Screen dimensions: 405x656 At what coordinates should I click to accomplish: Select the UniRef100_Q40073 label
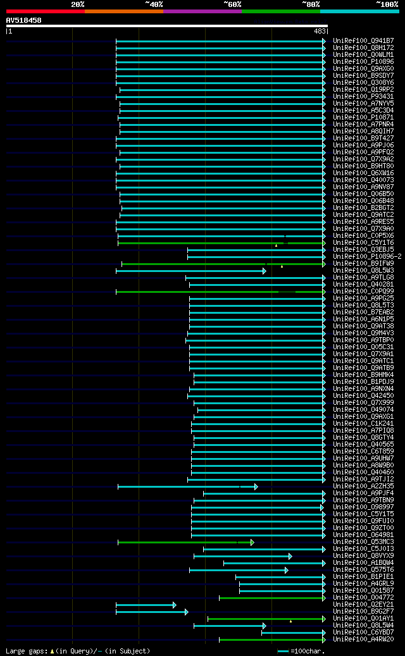tap(363, 180)
